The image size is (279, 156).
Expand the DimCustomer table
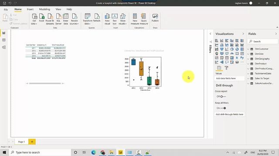point(248,49)
